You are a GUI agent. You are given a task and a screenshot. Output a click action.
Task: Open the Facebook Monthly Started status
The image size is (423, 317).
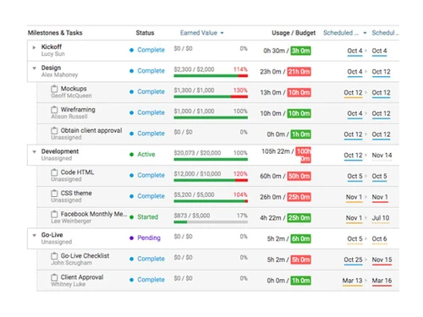pos(147,217)
